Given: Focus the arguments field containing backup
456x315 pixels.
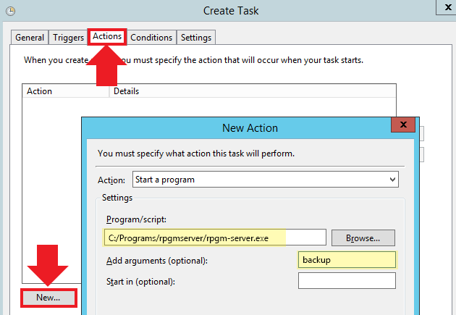Looking at the screenshot, I should [347, 259].
